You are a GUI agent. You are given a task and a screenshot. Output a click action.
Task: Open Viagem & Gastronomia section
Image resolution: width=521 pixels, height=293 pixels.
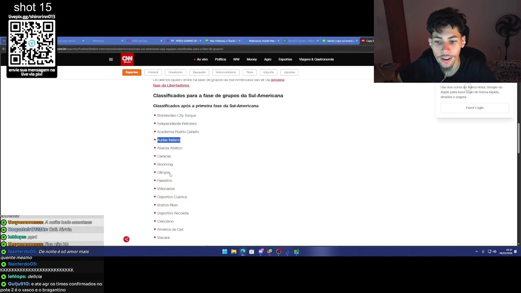tap(316, 59)
